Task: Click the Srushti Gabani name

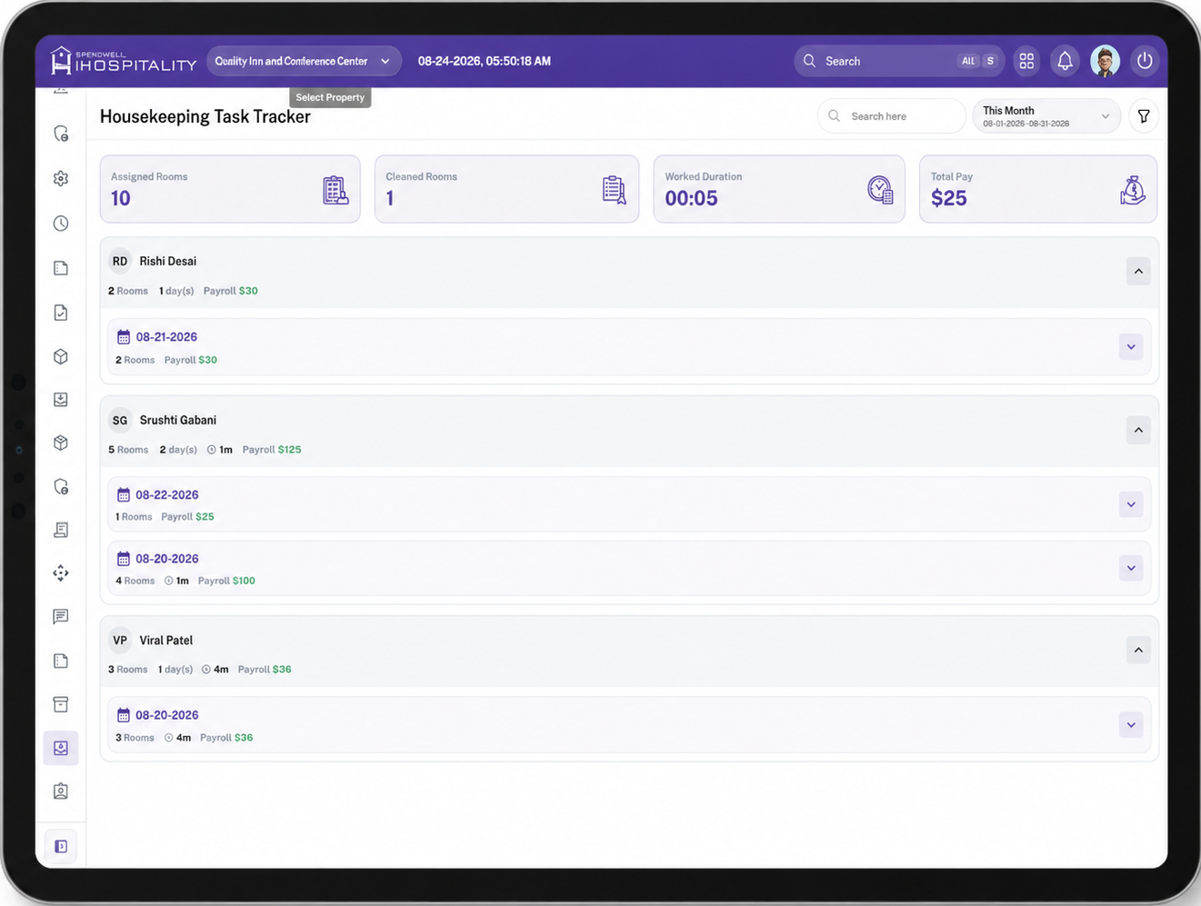Action: pyautogui.click(x=178, y=421)
